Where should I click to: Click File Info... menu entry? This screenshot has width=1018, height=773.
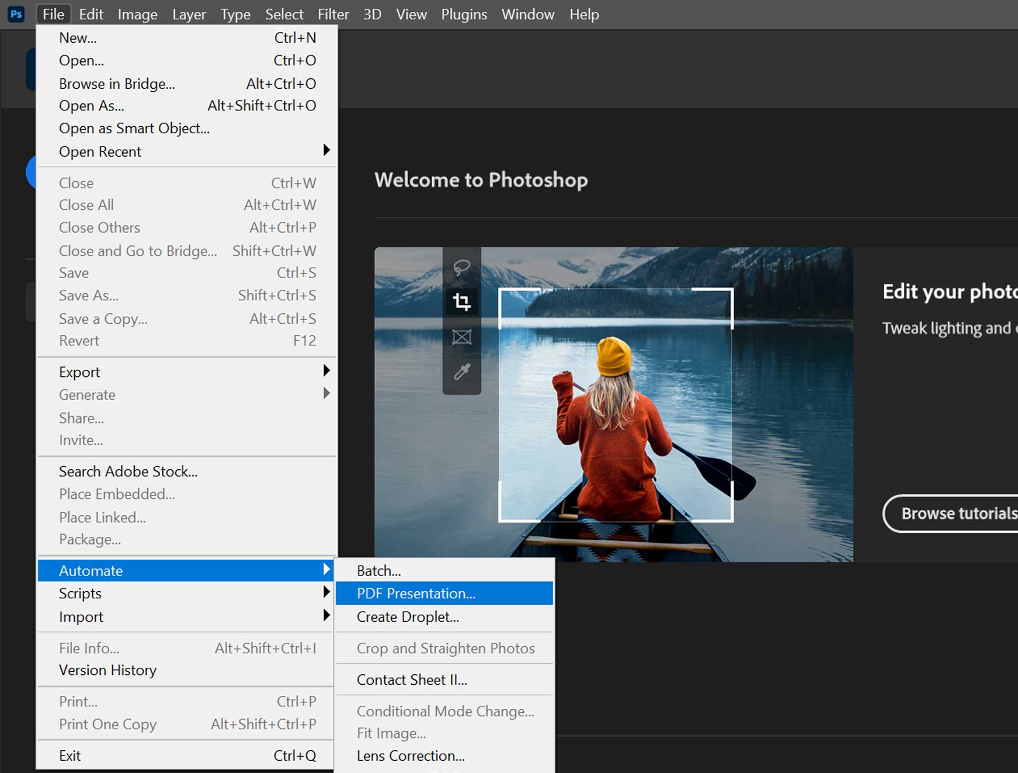tap(187, 648)
